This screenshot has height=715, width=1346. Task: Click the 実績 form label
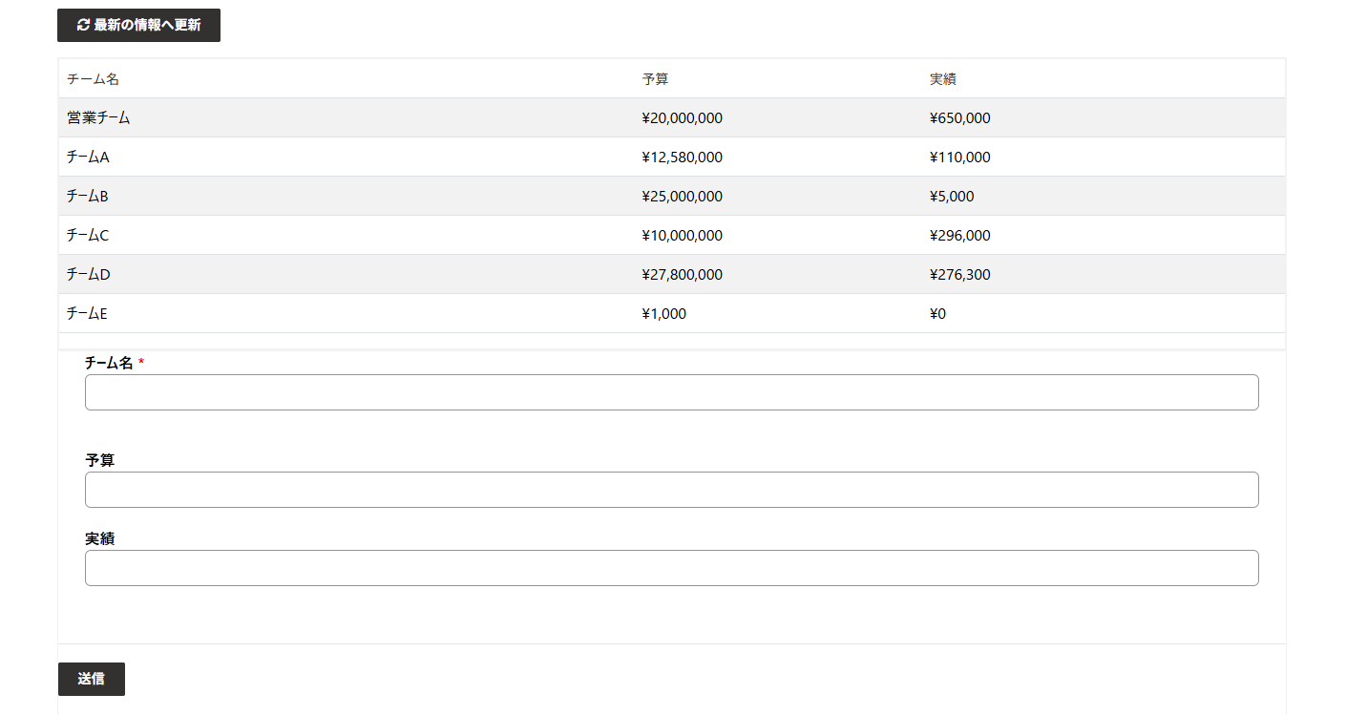point(100,538)
